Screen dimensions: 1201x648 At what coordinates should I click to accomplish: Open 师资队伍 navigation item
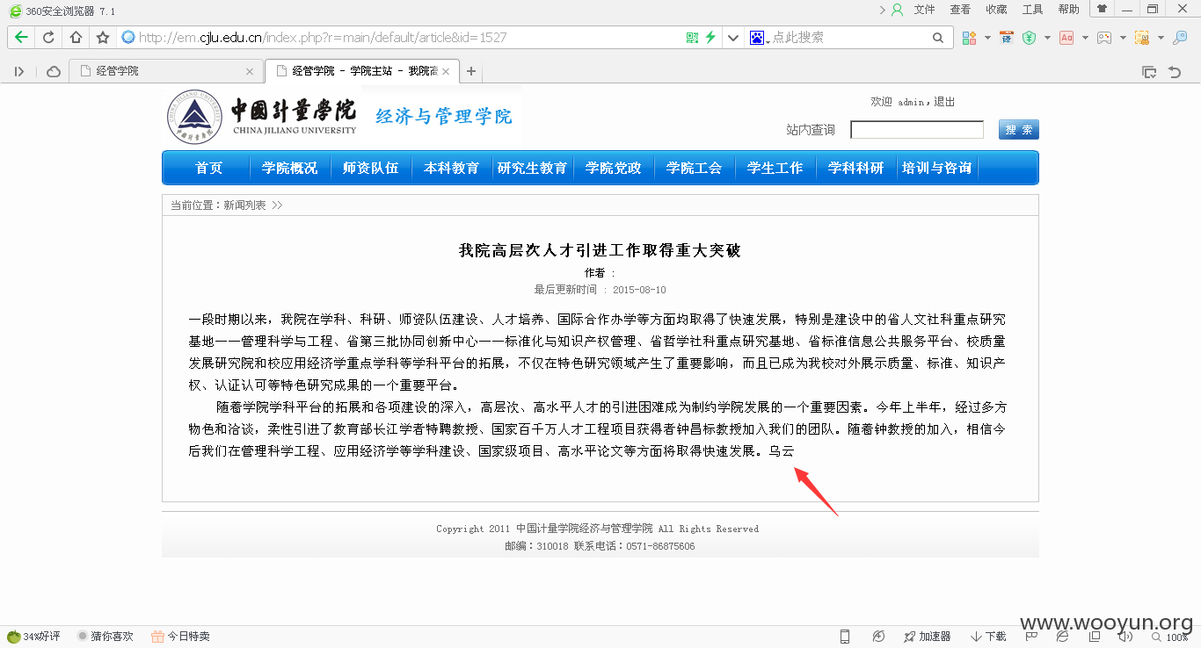371,168
